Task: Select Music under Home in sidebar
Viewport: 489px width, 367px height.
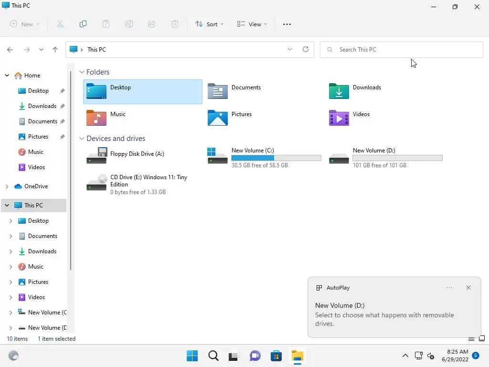Action: pos(31,152)
